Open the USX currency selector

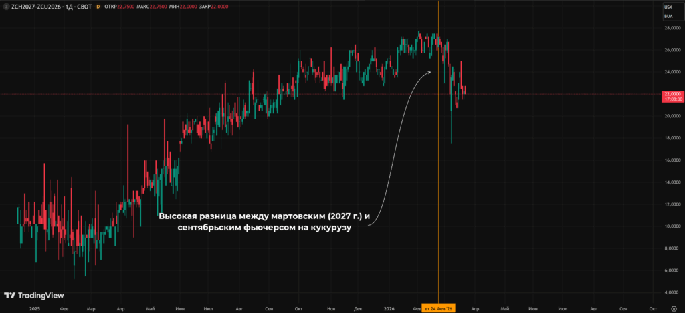(x=668, y=7)
